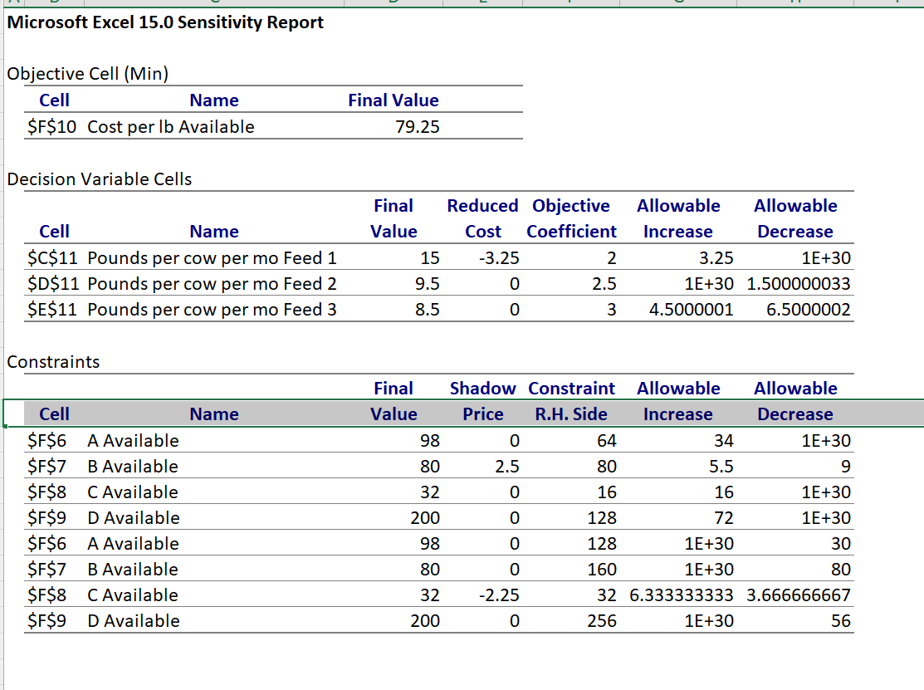Viewport: 924px width, 690px height.
Task: Click the Objective Cell (Min) heading
Action: (x=87, y=74)
